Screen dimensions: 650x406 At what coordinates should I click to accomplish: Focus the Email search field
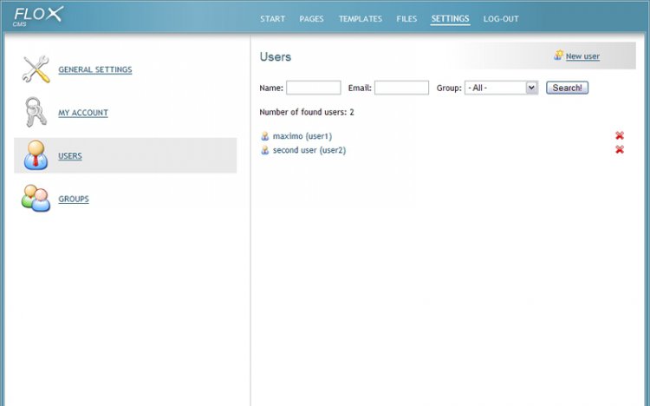401,88
